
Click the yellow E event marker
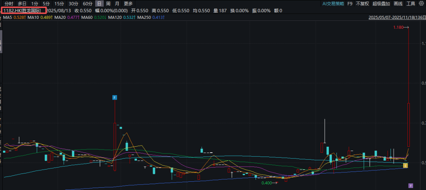[405, 166]
